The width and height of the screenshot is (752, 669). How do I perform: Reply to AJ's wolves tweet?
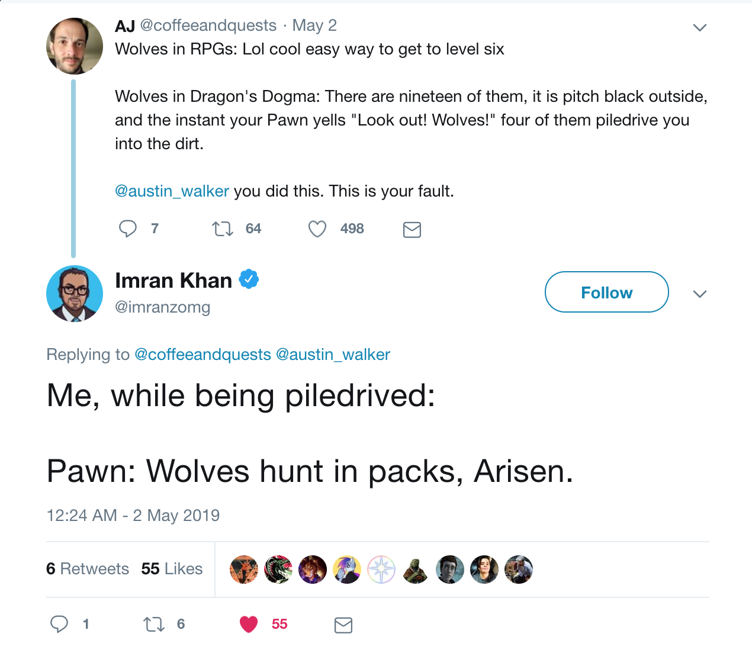point(128,229)
